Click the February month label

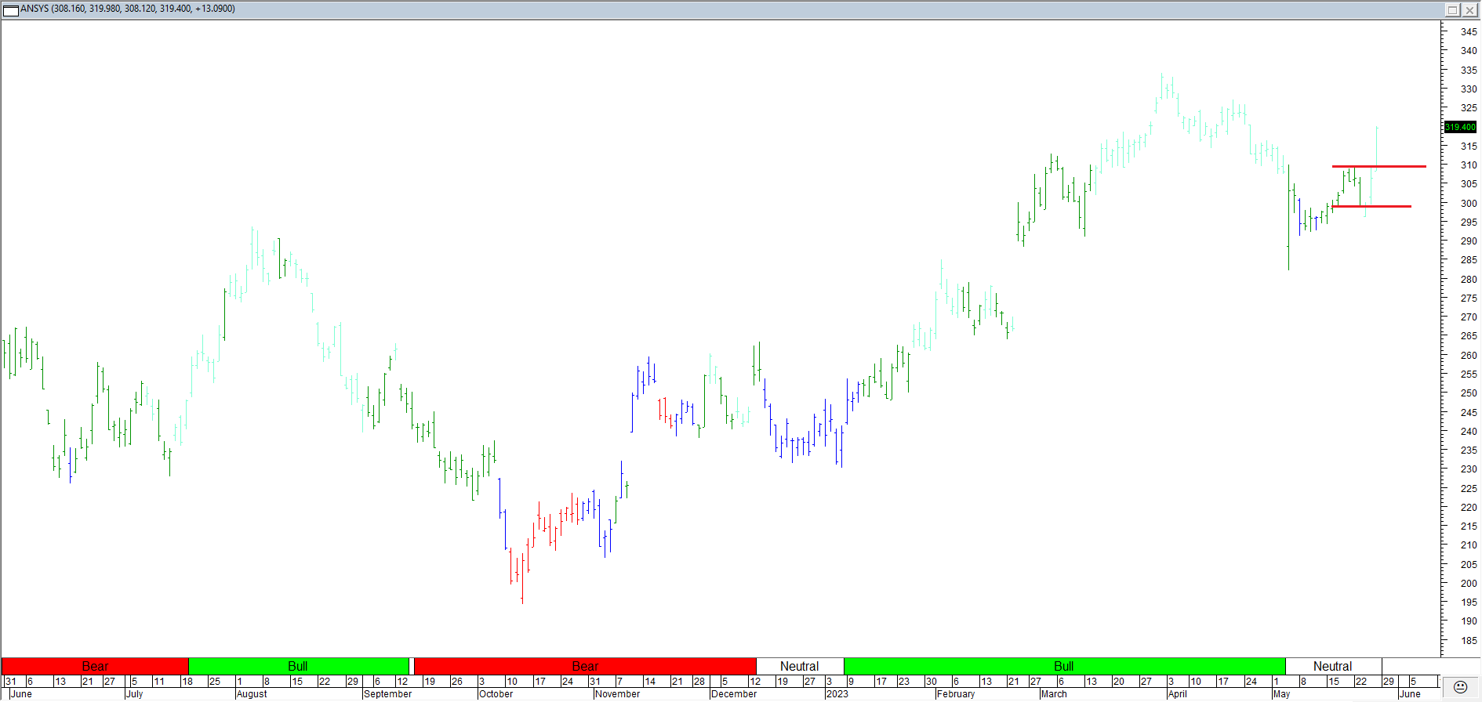pos(956,694)
